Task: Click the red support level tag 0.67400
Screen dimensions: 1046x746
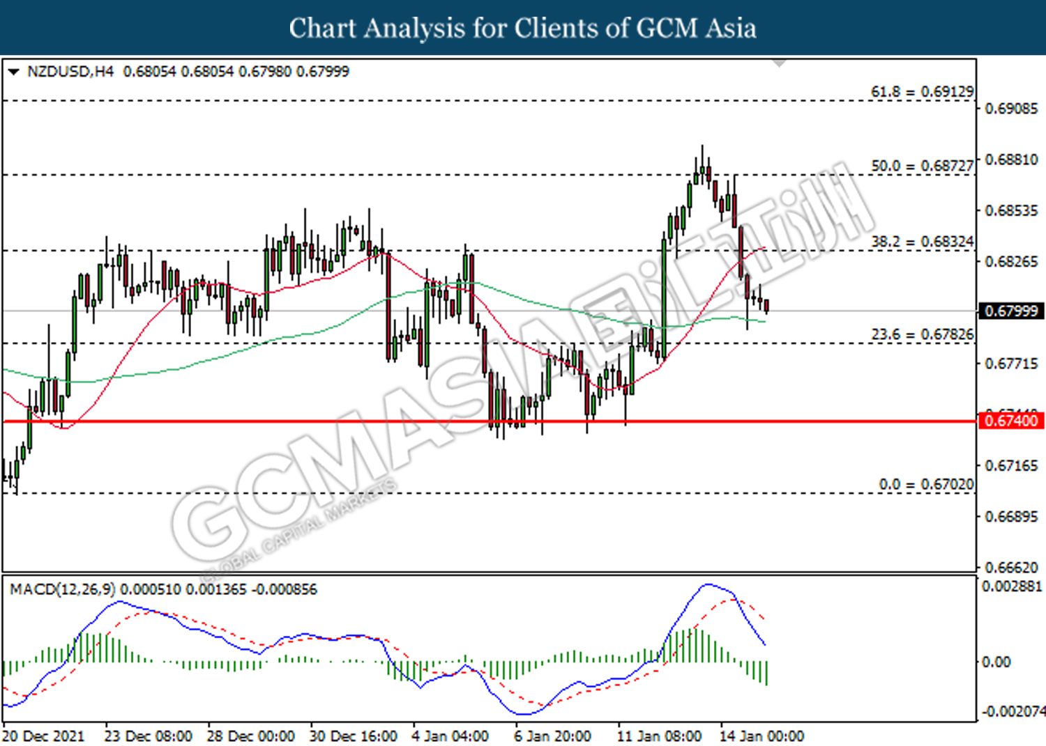Action: click(x=1011, y=421)
